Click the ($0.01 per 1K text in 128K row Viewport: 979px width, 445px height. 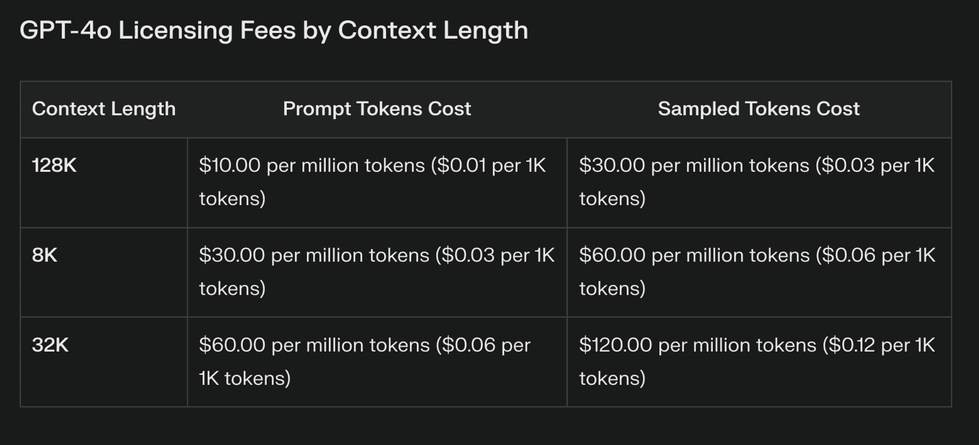pos(489,165)
